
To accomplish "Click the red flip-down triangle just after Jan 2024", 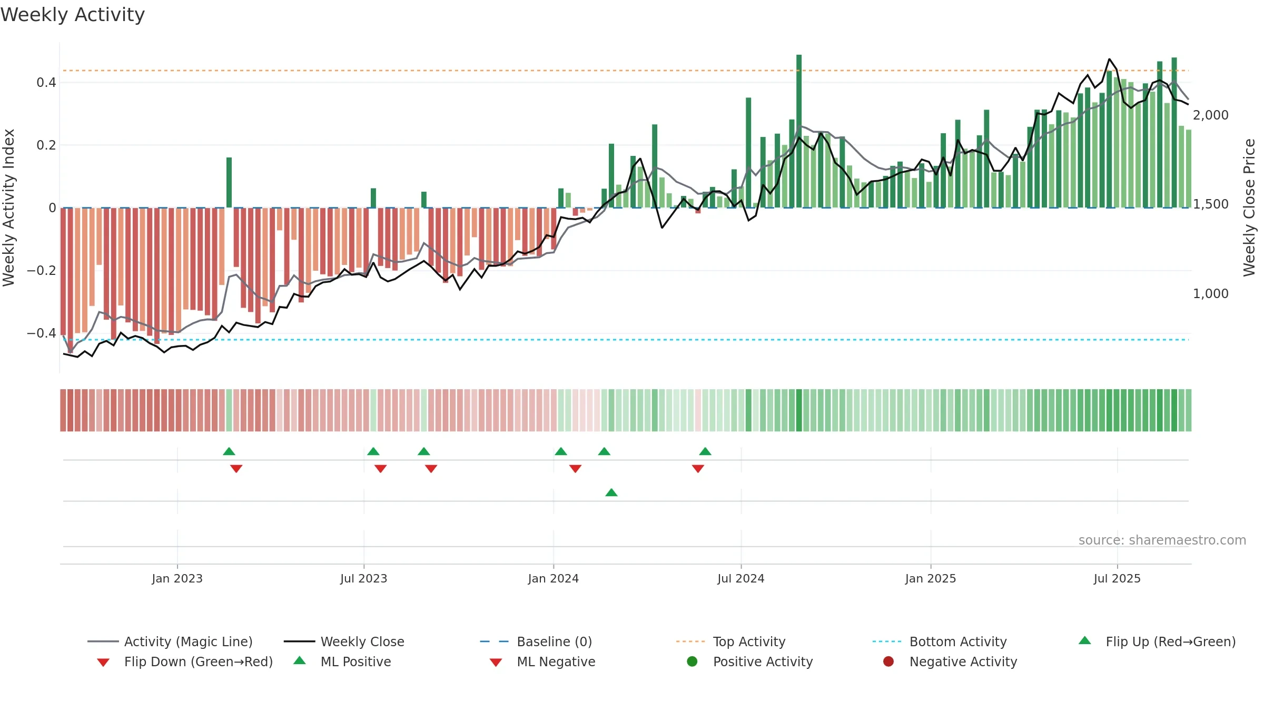I will 576,469.
